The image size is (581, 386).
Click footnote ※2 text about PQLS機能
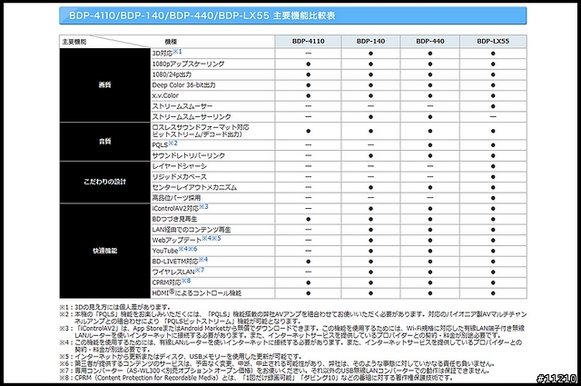[x=293, y=317]
